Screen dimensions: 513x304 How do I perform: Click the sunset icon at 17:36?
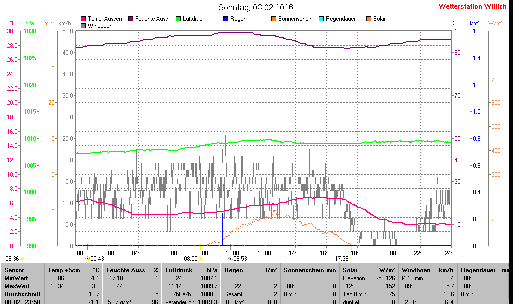pos(352,259)
